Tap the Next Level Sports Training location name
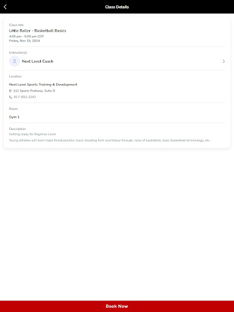The width and height of the screenshot is (234, 312). coord(43,85)
